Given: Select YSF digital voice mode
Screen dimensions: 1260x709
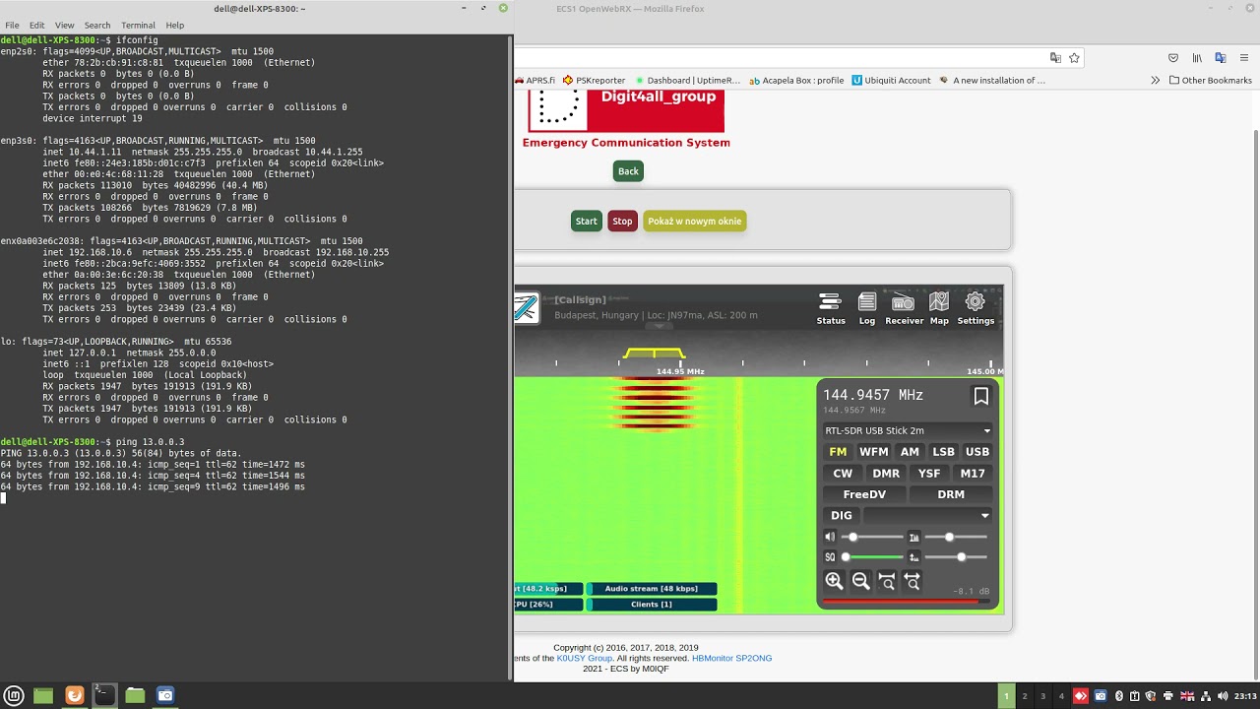Looking at the screenshot, I should click(x=929, y=474).
